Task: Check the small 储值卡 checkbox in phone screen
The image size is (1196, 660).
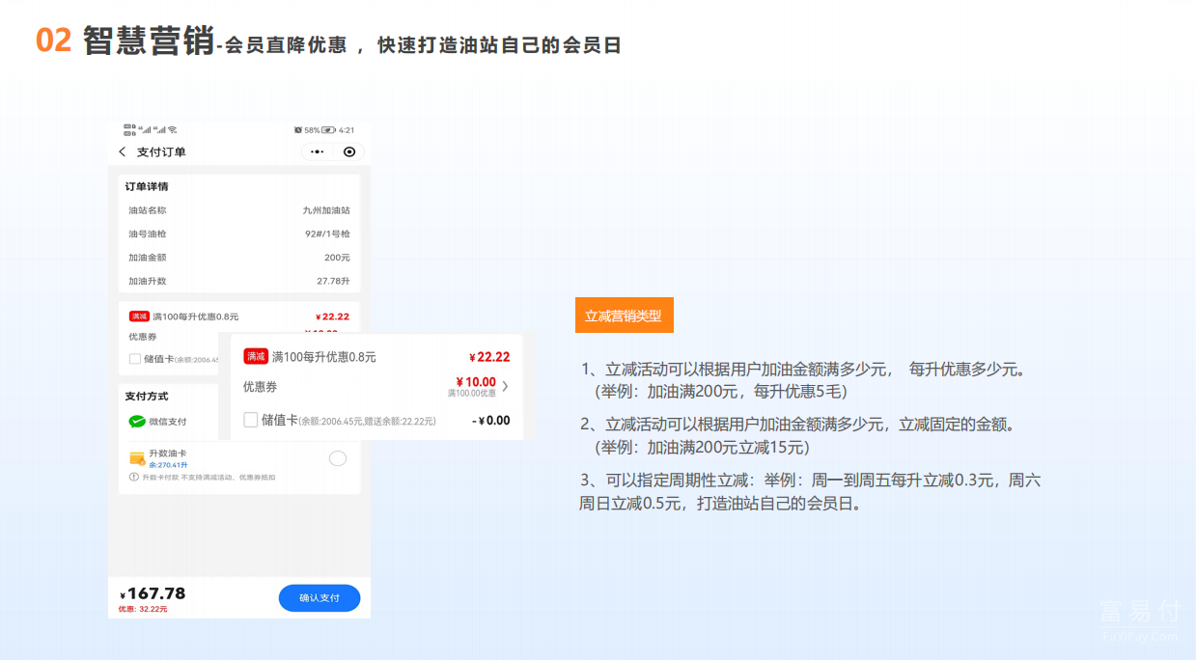Action: [x=134, y=359]
